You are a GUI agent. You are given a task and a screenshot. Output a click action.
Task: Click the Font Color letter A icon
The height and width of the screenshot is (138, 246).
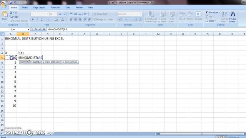click(62, 20)
